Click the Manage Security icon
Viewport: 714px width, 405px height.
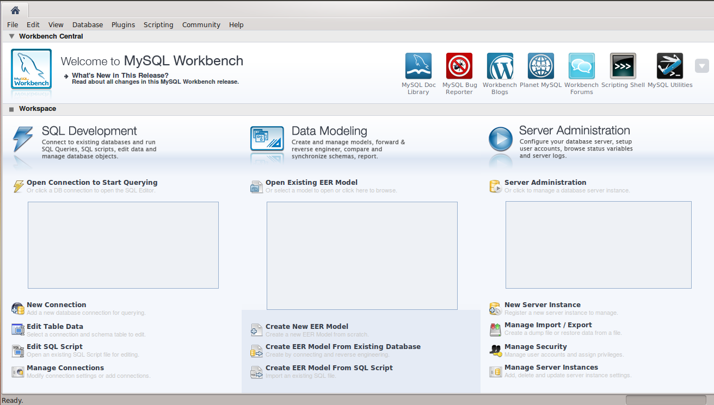[x=495, y=351]
